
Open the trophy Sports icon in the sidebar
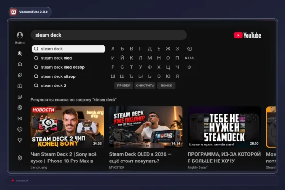coord(20,140)
